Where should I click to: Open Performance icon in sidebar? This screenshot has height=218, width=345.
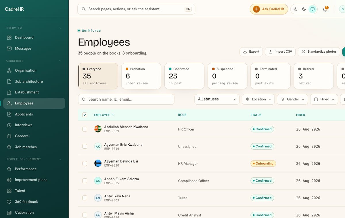pos(9,169)
